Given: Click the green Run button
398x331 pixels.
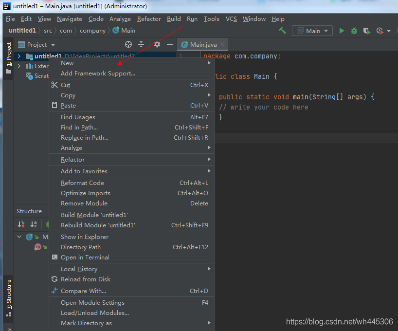Looking at the screenshot, I should (x=342, y=31).
